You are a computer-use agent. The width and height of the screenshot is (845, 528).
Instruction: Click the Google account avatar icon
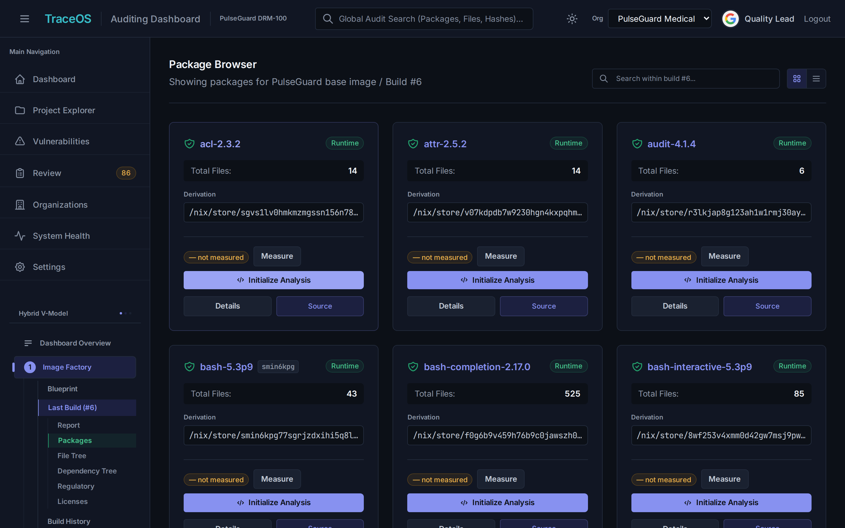(x=730, y=19)
